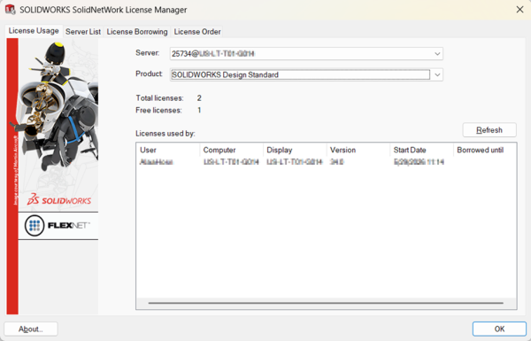Click the FLEXNET logo
The image size is (531, 341).
pos(58,225)
